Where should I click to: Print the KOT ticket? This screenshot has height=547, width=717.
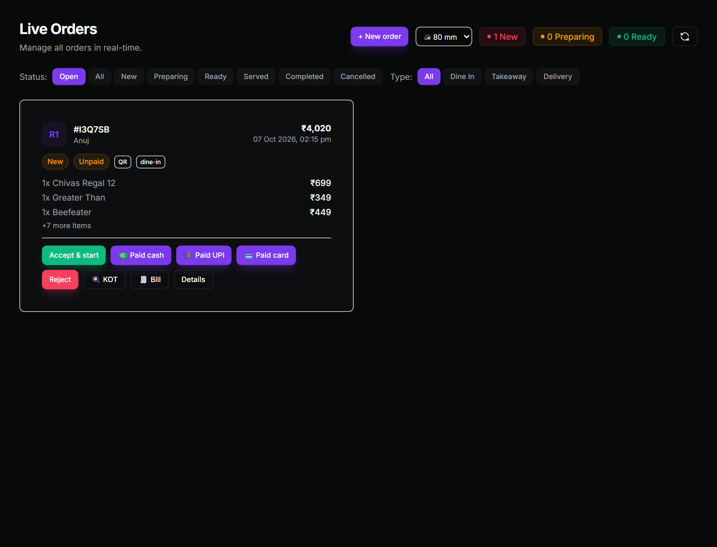point(105,280)
